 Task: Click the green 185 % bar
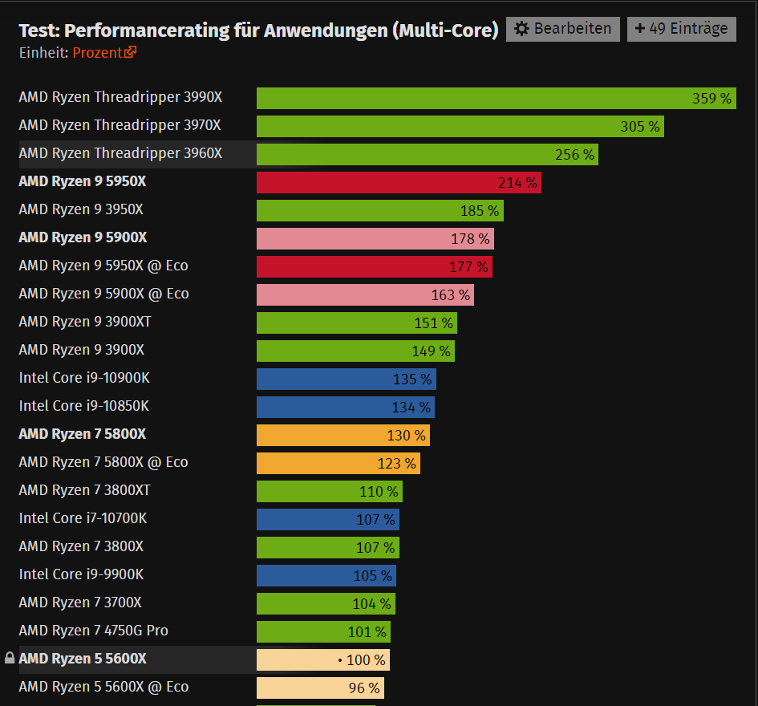[x=380, y=210]
